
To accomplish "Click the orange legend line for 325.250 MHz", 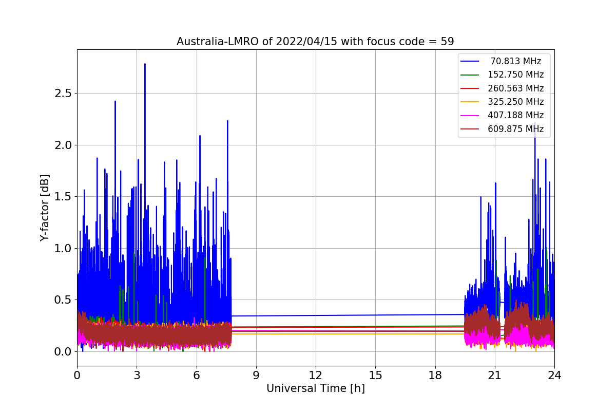I will click(470, 102).
